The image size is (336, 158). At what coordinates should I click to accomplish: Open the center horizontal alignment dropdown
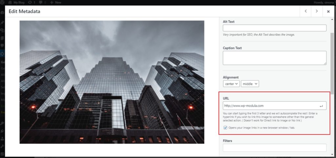point(231,84)
